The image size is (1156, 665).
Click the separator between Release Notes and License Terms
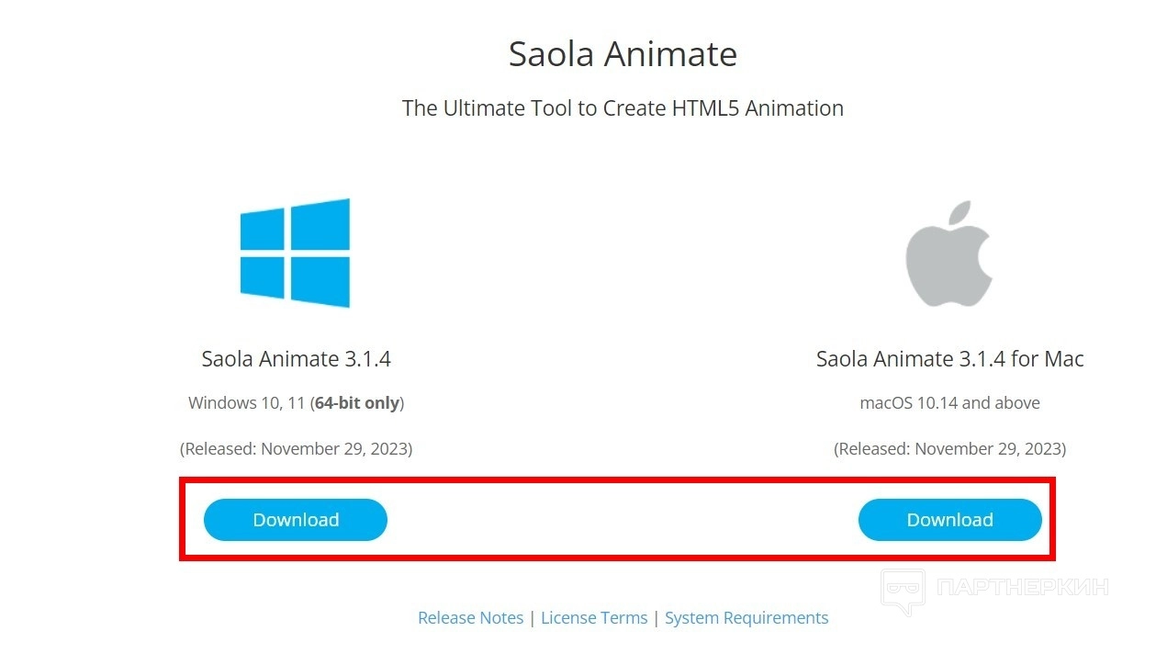(533, 618)
